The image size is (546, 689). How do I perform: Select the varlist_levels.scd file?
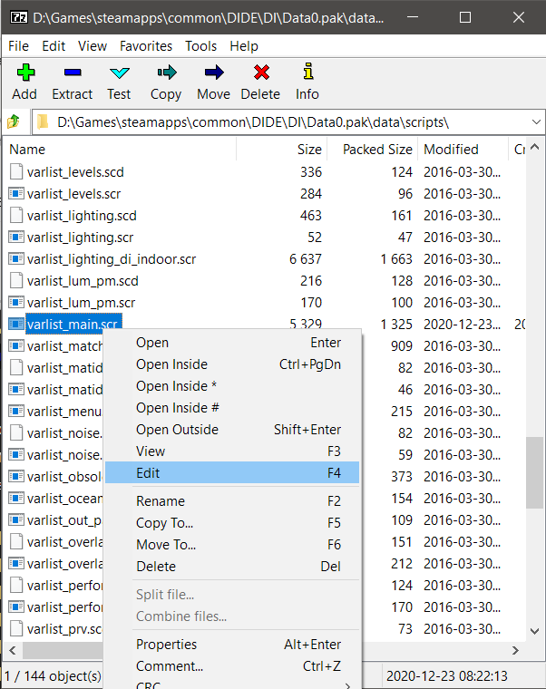click(x=75, y=171)
